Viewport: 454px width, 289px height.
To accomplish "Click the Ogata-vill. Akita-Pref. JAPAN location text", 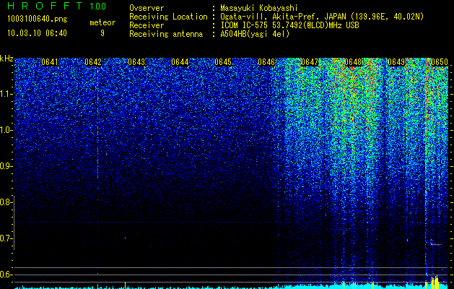I will tap(322, 17).
